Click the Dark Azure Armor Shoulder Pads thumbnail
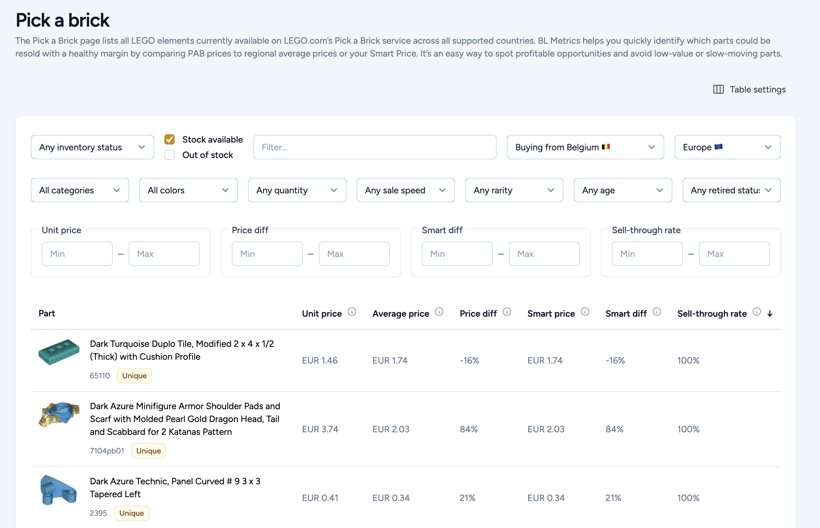 tap(59, 415)
